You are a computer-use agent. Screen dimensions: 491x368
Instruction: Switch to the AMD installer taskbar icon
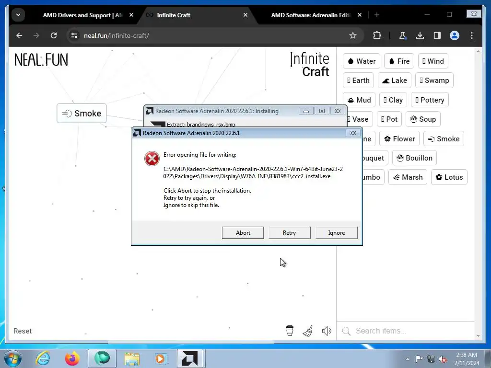pos(190,358)
